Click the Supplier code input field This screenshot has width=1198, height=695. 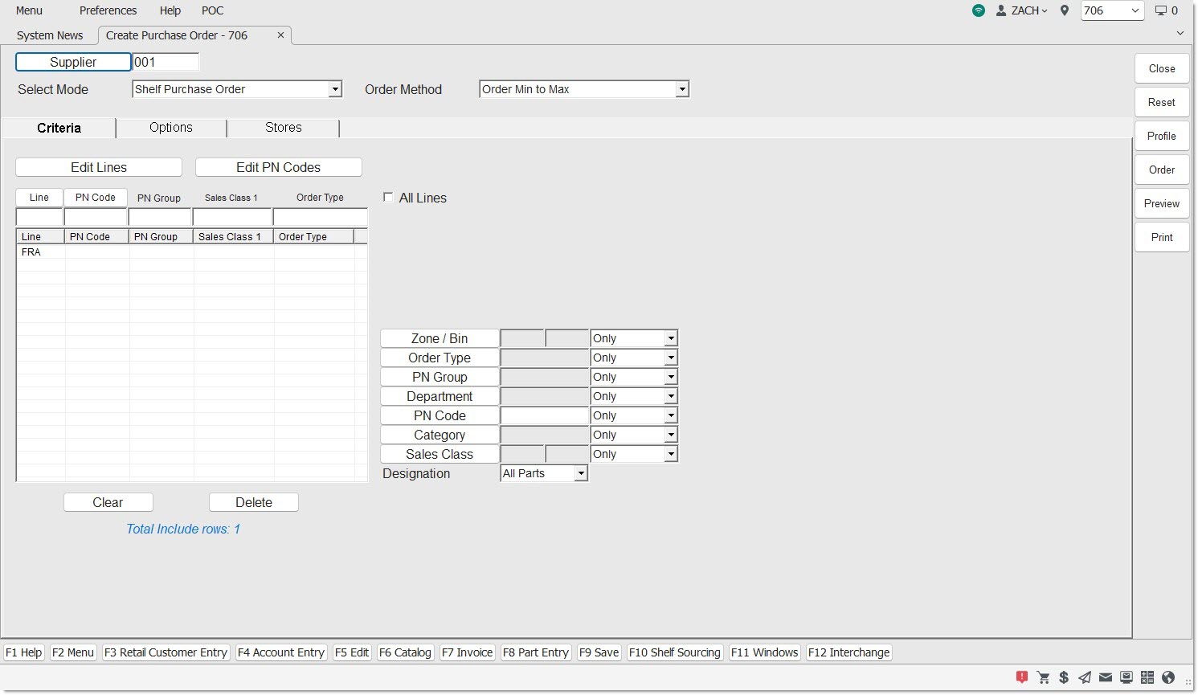click(x=166, y=63)
